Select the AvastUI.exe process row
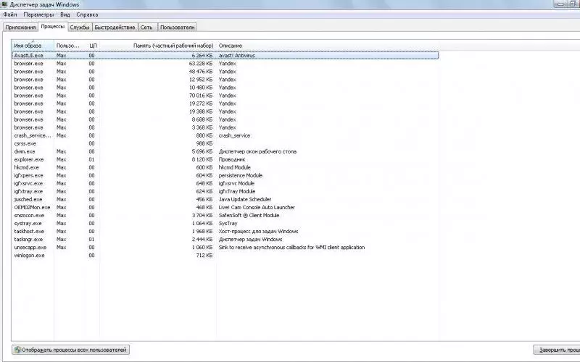 pyautogui.click(x=225, y=56)
